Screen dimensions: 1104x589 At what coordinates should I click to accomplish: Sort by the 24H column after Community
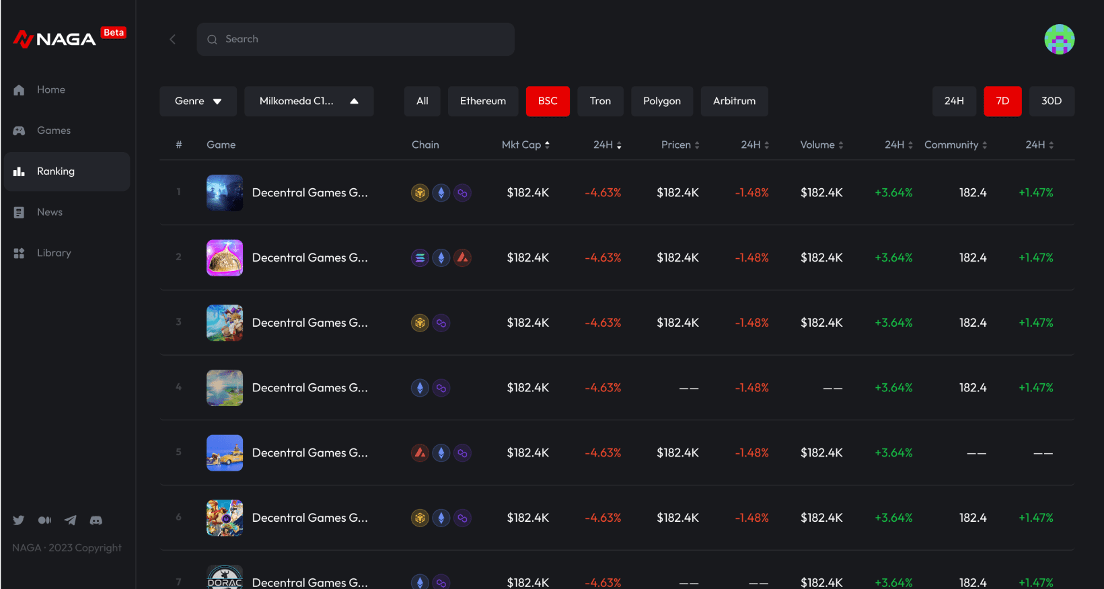[1039, 145]
